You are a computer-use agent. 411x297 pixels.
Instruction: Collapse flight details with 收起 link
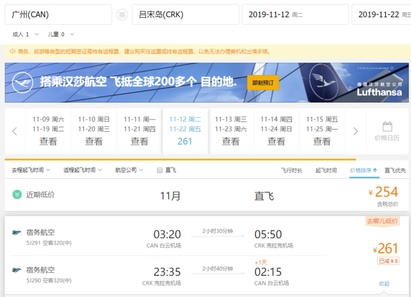[383, 284]
